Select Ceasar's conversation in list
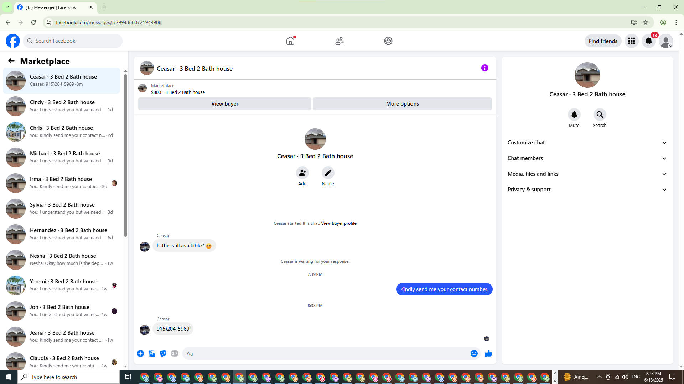The image size is (684, 384). click(61, 80)
